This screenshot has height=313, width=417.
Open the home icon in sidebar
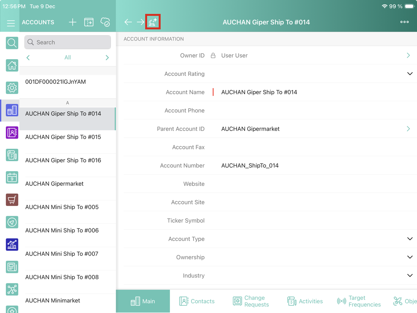point(12,65)
